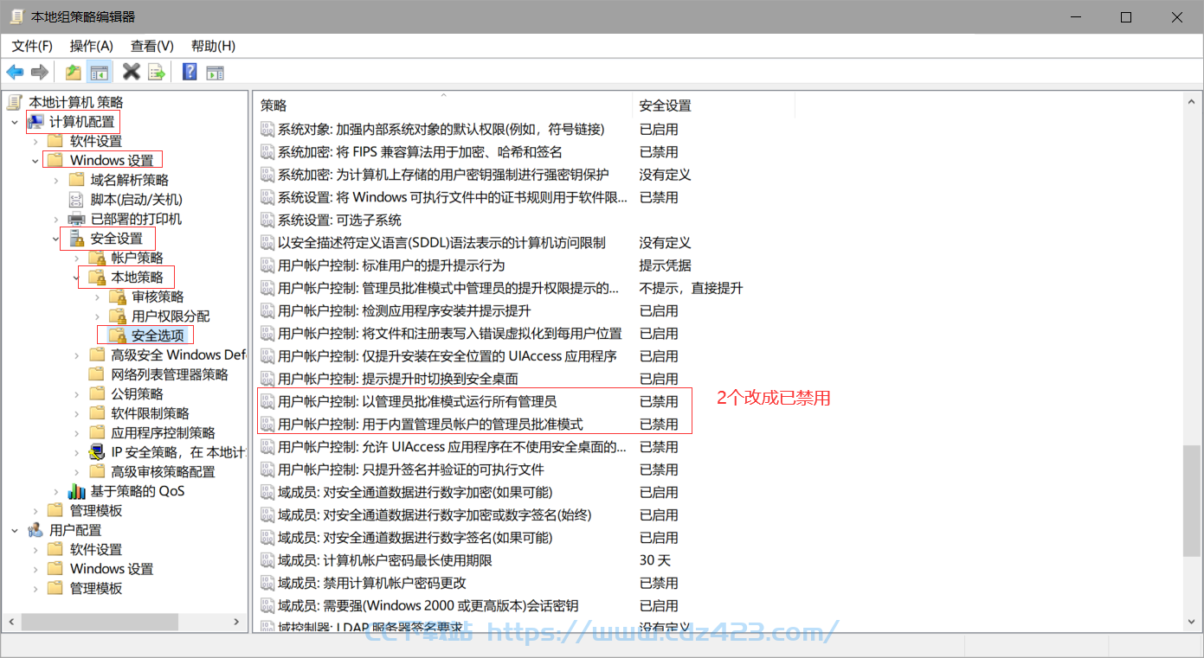Click policy icon for 用户帐户控制: 检测应用程序安装并提示提升
The height and width of the screenshot is (658, 1204).
tap(267, 310)
